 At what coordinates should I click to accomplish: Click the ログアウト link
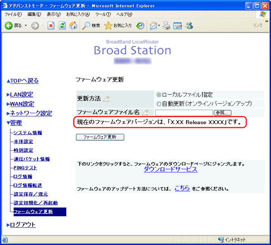[23, 225]
